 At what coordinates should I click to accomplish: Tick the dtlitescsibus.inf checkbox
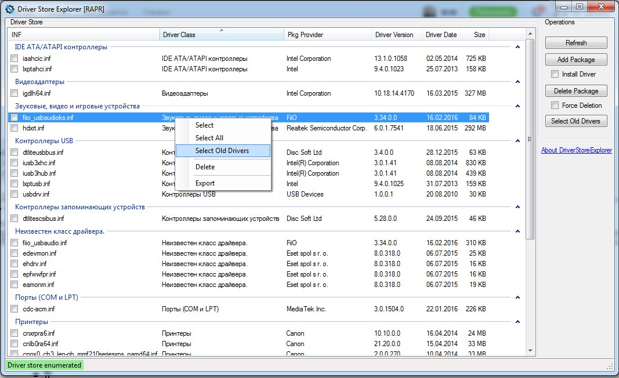pyautogui.click(x=15, y=219)
